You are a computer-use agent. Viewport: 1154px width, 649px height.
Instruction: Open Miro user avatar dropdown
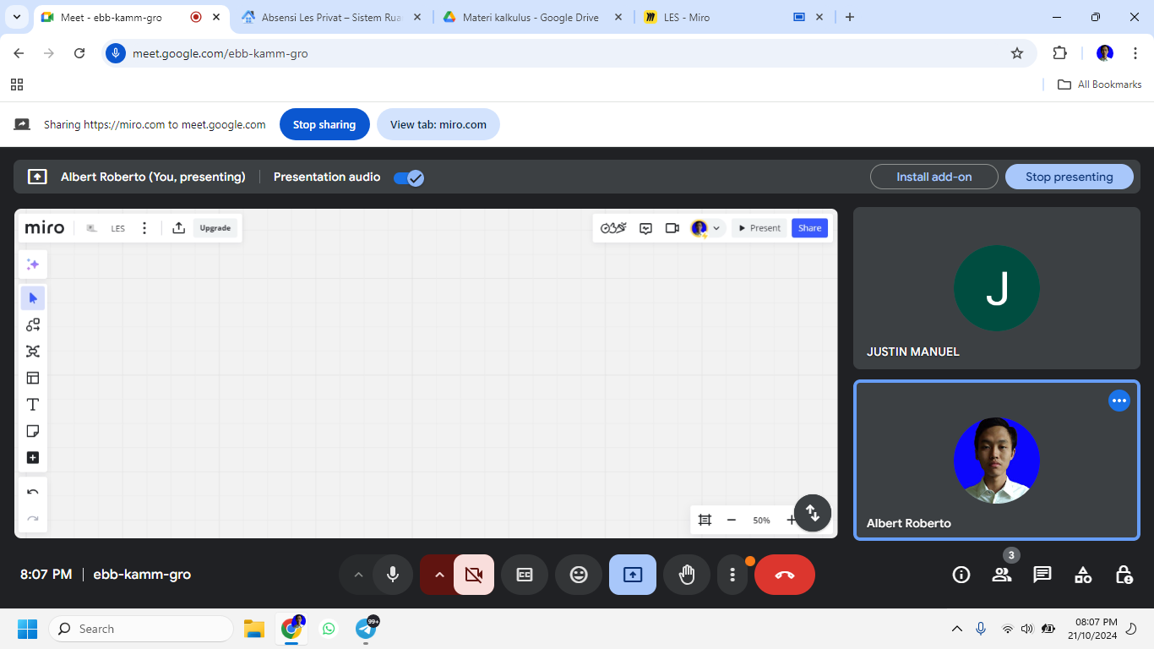pyautogui.click(x=707, y=228)
